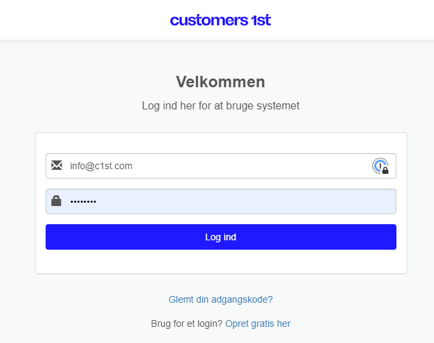
Task: Click the 'Brug for et login?' text
Action: [186, 324]
